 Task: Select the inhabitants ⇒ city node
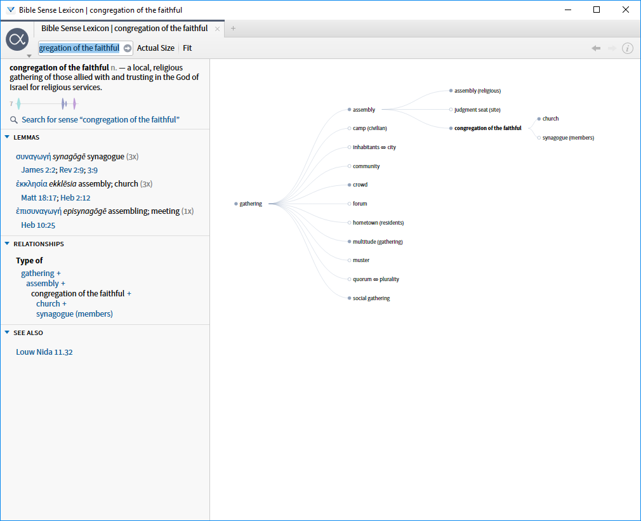pos(372,147)
